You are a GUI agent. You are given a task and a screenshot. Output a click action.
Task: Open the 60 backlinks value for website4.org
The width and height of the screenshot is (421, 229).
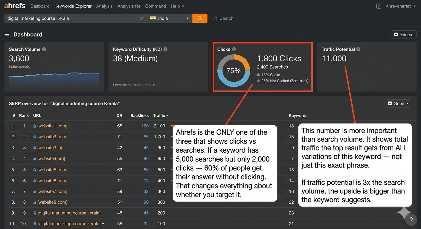pyautogui.click(x=146, y=159)
